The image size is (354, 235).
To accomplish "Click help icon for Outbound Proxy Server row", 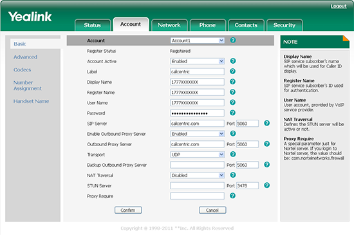I will pyautogui.click(x=267, y=144).
